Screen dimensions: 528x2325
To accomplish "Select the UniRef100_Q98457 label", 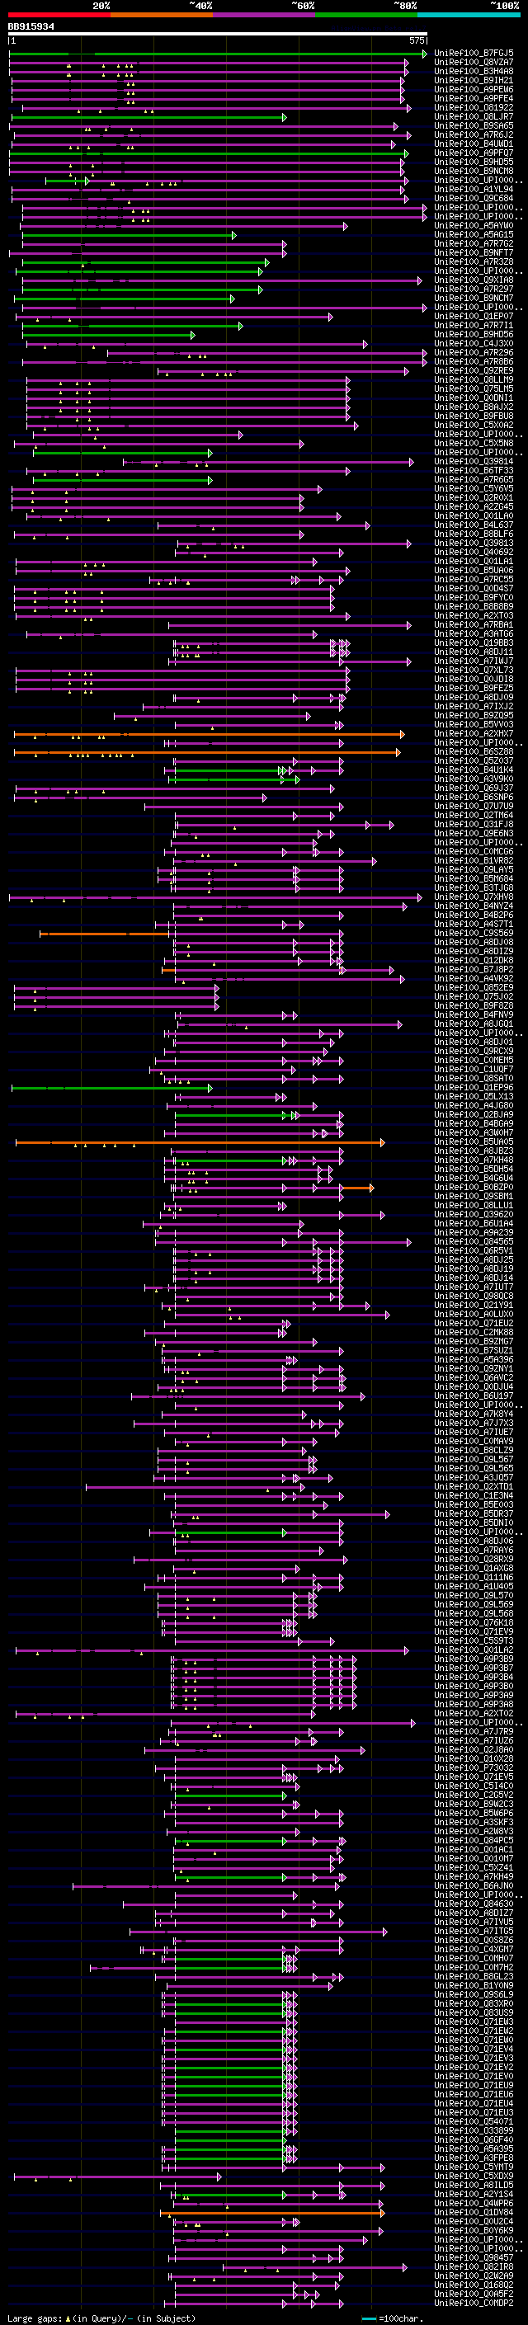I will pos(474,2257).
